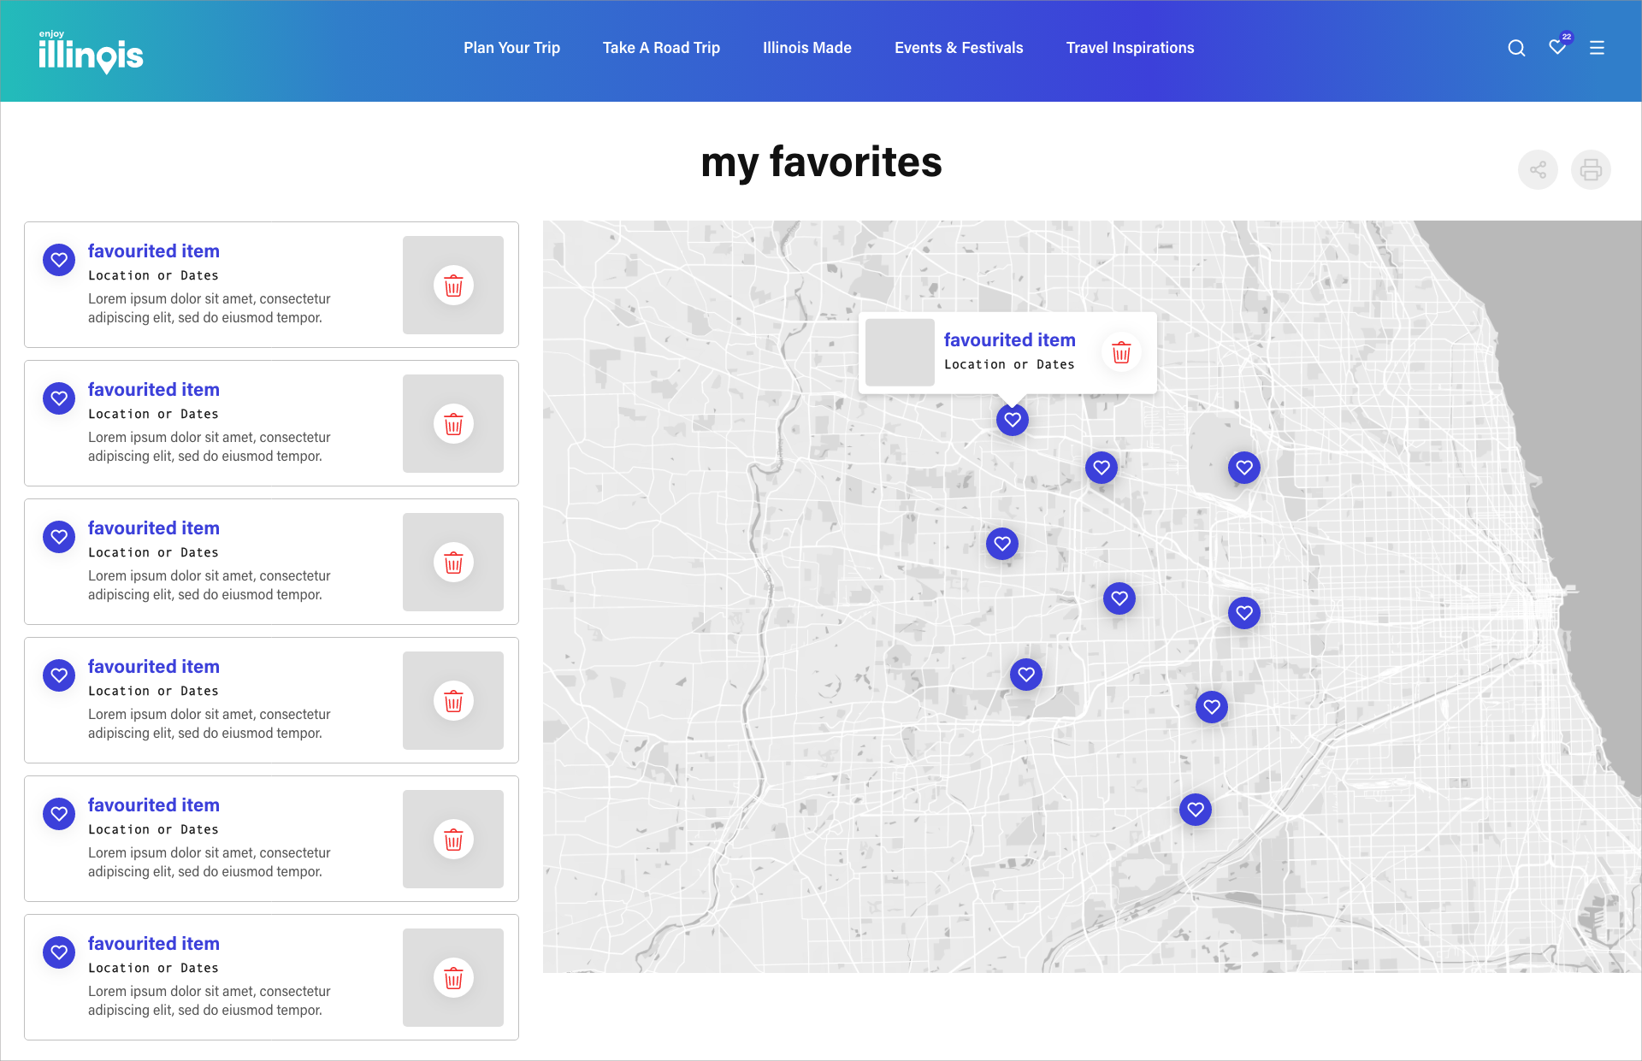Click the Enjoy Illinois logo

pyautogui.click(x=91, y=53)
